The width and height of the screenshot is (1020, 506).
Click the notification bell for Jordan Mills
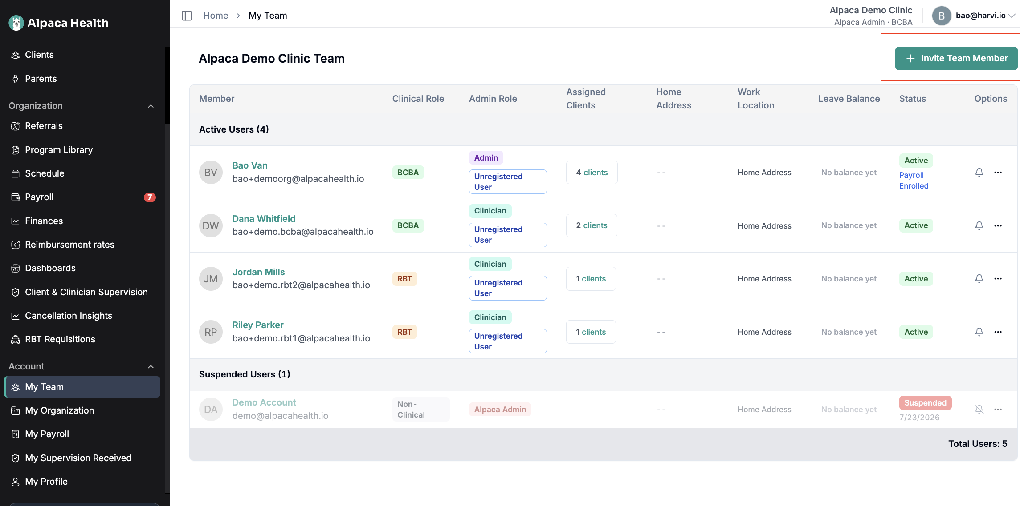click(979, 278)
